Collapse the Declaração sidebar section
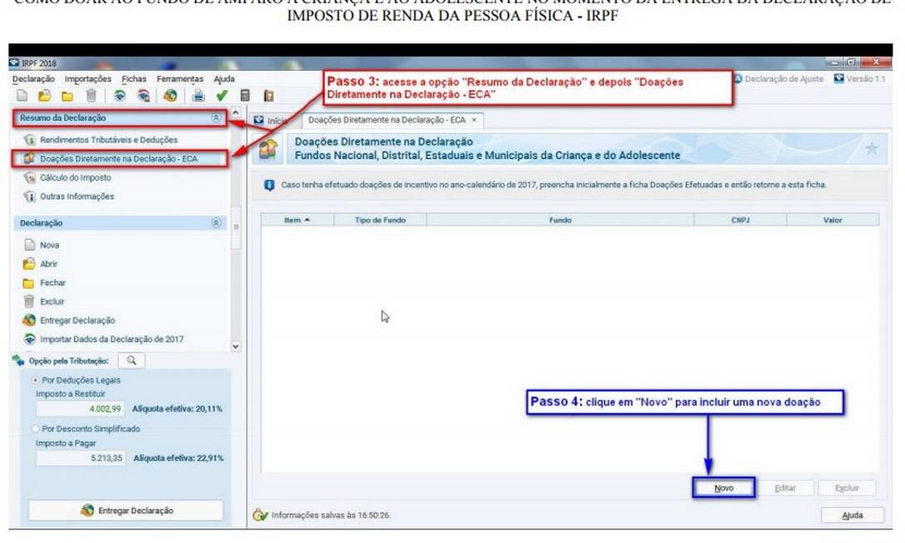The height and width of the screenshot is (543, 905). [x=216, y=223]
